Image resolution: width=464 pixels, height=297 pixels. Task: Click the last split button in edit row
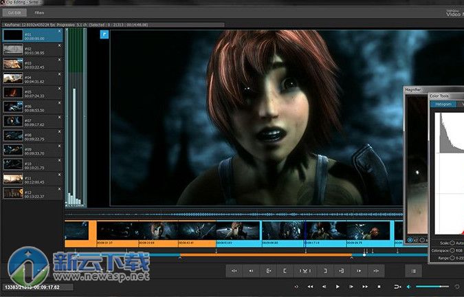(376, 271)
